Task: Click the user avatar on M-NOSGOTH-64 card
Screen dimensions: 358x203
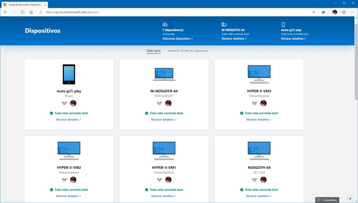Action: [x=168, y=103]
